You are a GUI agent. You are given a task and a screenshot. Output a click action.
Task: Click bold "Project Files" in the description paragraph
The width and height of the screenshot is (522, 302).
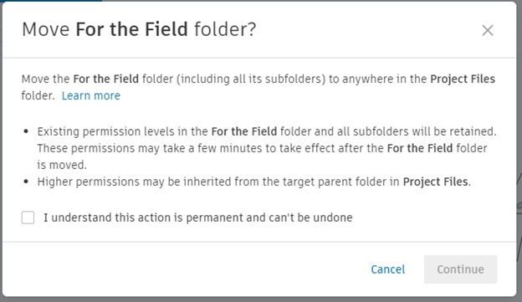pyautogui.click(x=463, y=79)
